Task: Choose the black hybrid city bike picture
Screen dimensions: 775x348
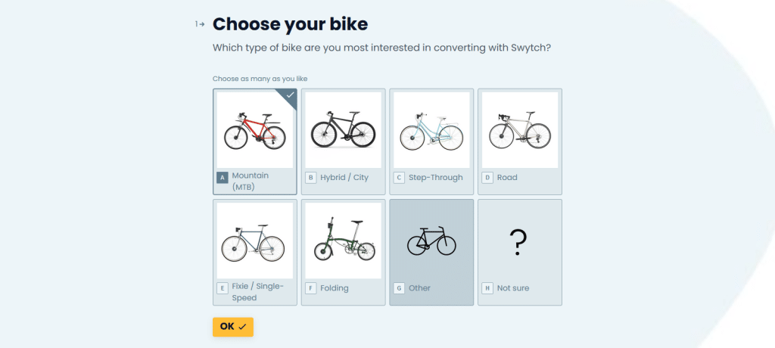Action: click(x=343, y=130)
